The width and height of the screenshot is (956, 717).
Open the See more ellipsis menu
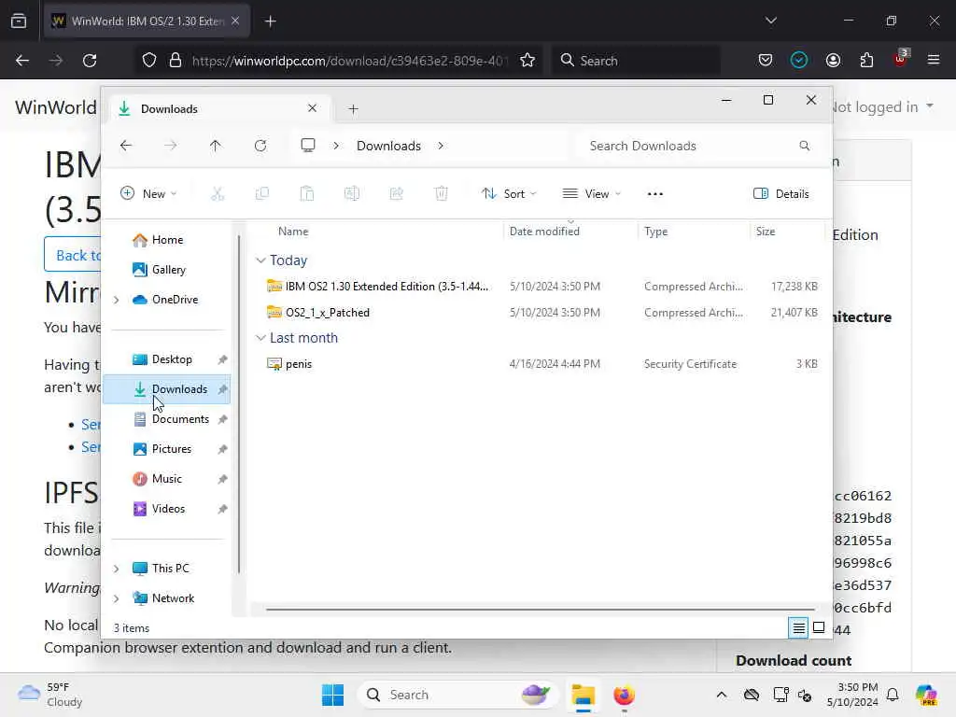pos(654,194)
